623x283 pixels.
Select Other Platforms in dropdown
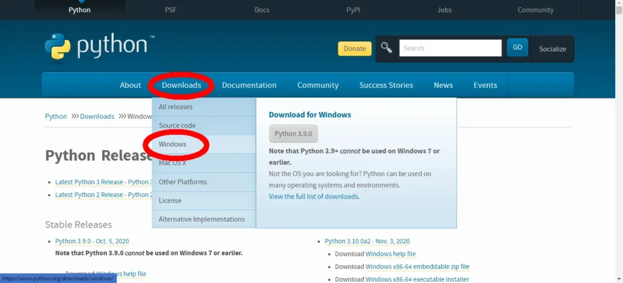pyautogui.click(x=204, y=182)
